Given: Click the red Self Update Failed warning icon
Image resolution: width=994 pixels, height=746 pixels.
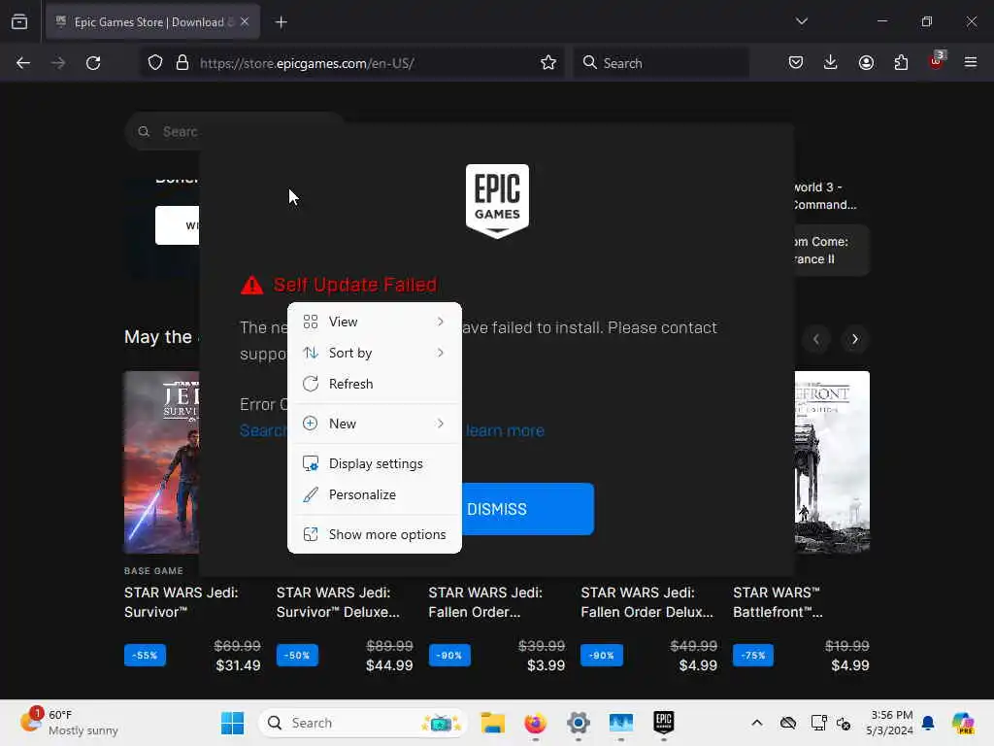Looking at the screenshot, I should click(x=251, y=286).
